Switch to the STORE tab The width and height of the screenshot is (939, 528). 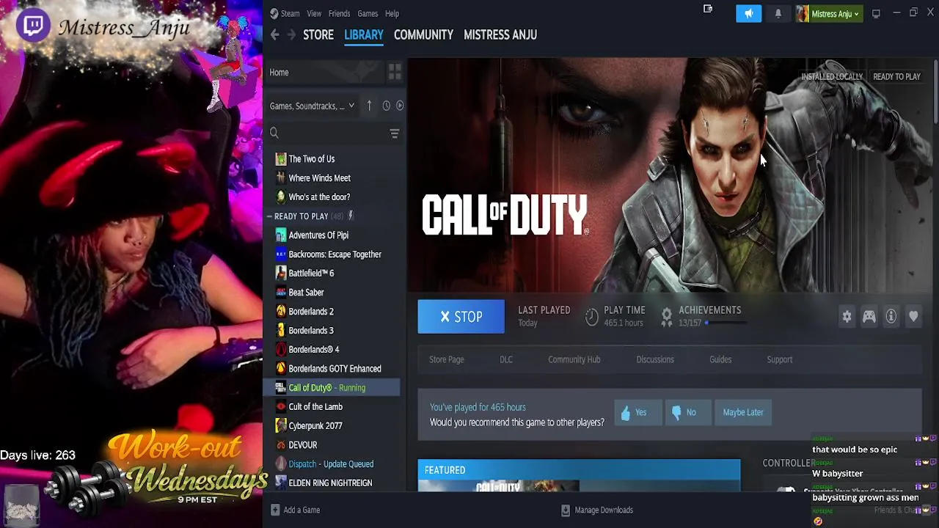[x=318, y=34]
